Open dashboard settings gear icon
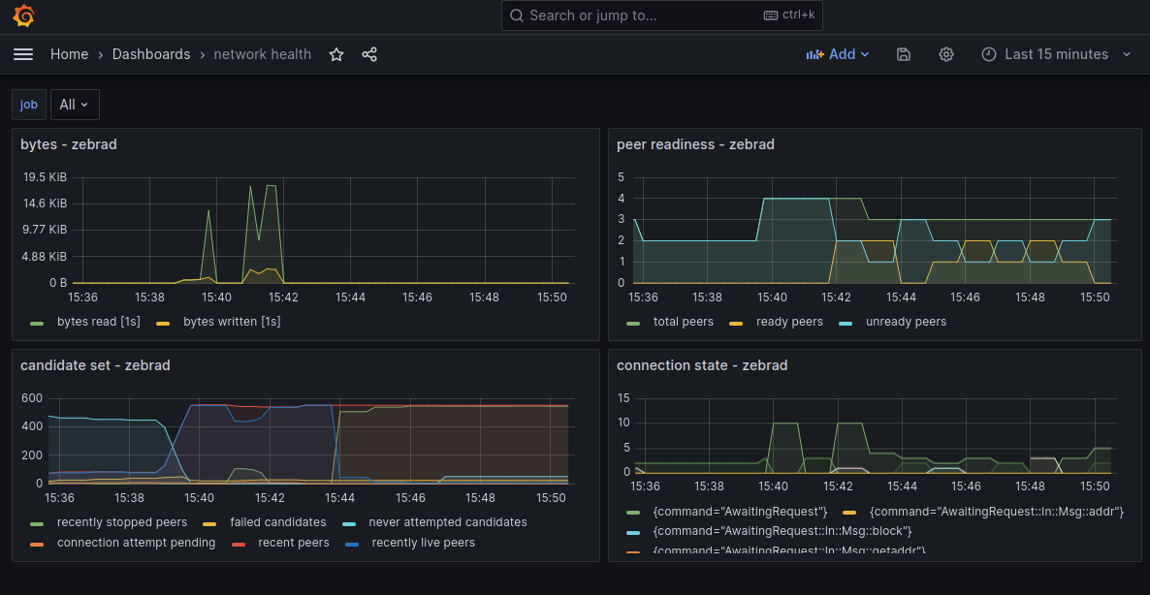Viewport: 1150px width, 595px height. tap(946, 54)
